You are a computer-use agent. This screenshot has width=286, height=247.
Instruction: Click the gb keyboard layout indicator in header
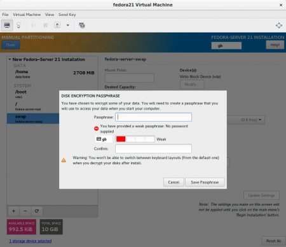[x=226, y=45]
